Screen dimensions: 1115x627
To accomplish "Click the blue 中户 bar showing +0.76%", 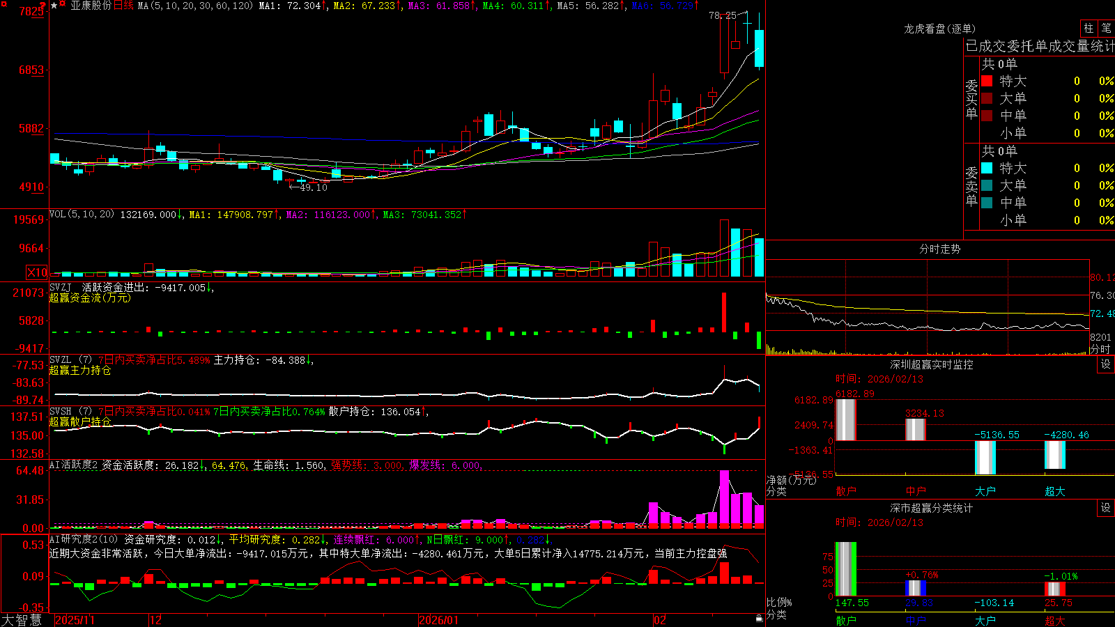I will click(916, 588).
